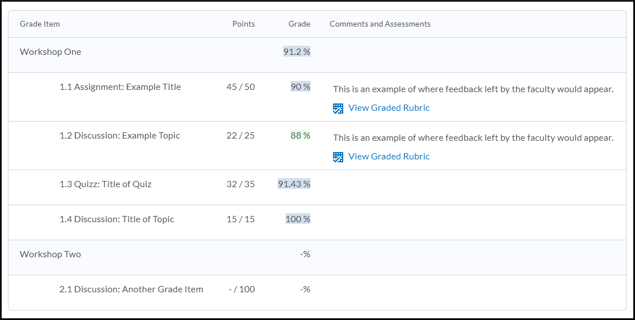Click 1.2 Discussion: Example Topic item
Image resolution: width=635 pixels, height=320 pixels.
point(120,135)
